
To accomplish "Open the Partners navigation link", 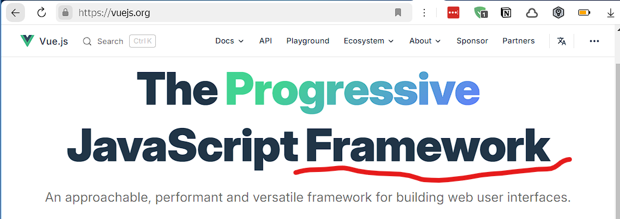I will pos(518,40).
